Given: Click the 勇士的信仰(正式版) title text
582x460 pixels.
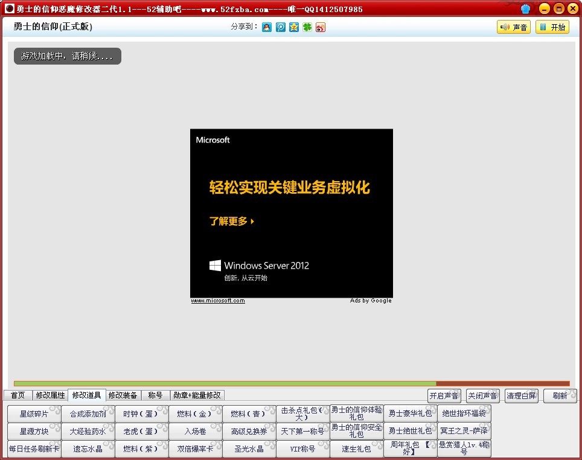Looking at the screenshot, I should [53, 27].
